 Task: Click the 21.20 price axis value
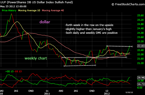point(140,63)
